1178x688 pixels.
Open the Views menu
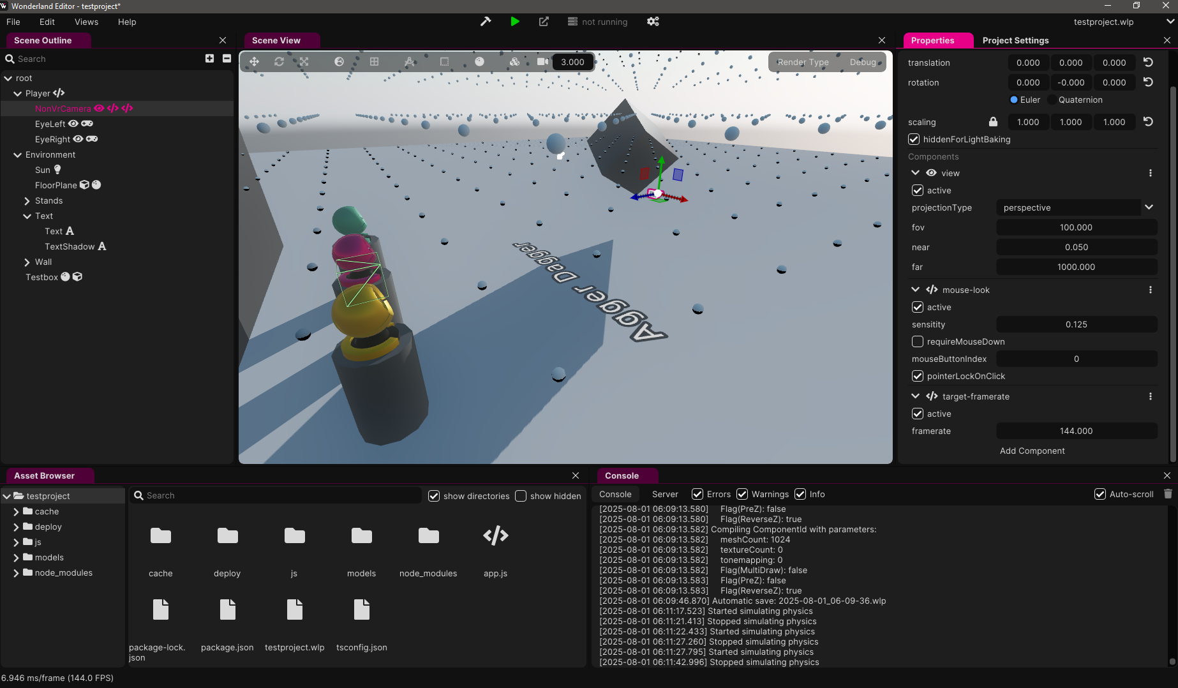click(x=86, y=22)
